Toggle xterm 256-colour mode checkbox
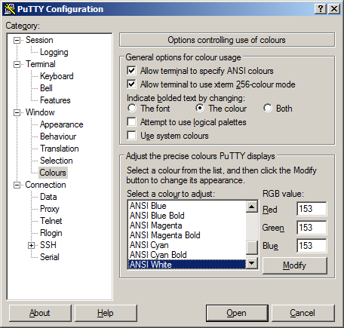 pyautogui.click(x=131, y=84)
